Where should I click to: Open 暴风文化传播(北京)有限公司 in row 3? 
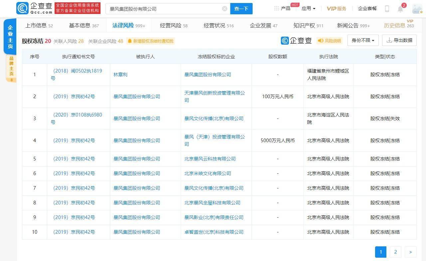click(214, 119)
